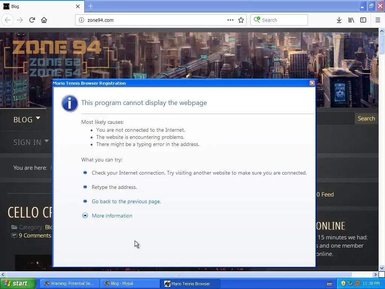Open the browser hamburger menu

pos(378,20)
